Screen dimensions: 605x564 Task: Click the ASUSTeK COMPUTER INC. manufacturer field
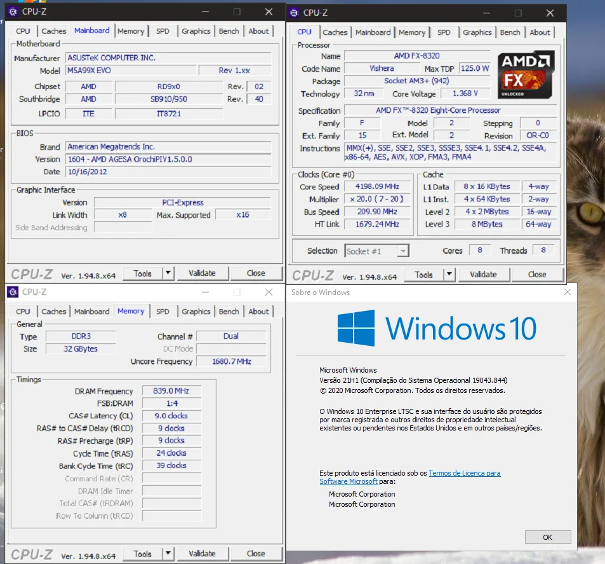tap(168, 58)
